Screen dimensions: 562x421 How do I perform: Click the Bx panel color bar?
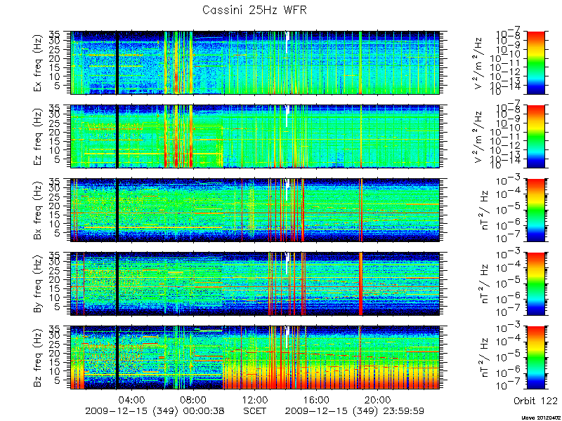point(535,210)
